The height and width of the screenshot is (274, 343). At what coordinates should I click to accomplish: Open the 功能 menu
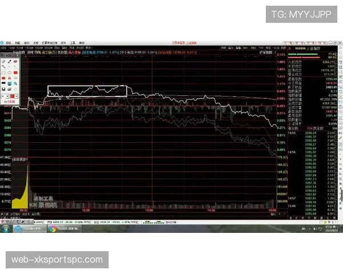[x=17, y=43]
